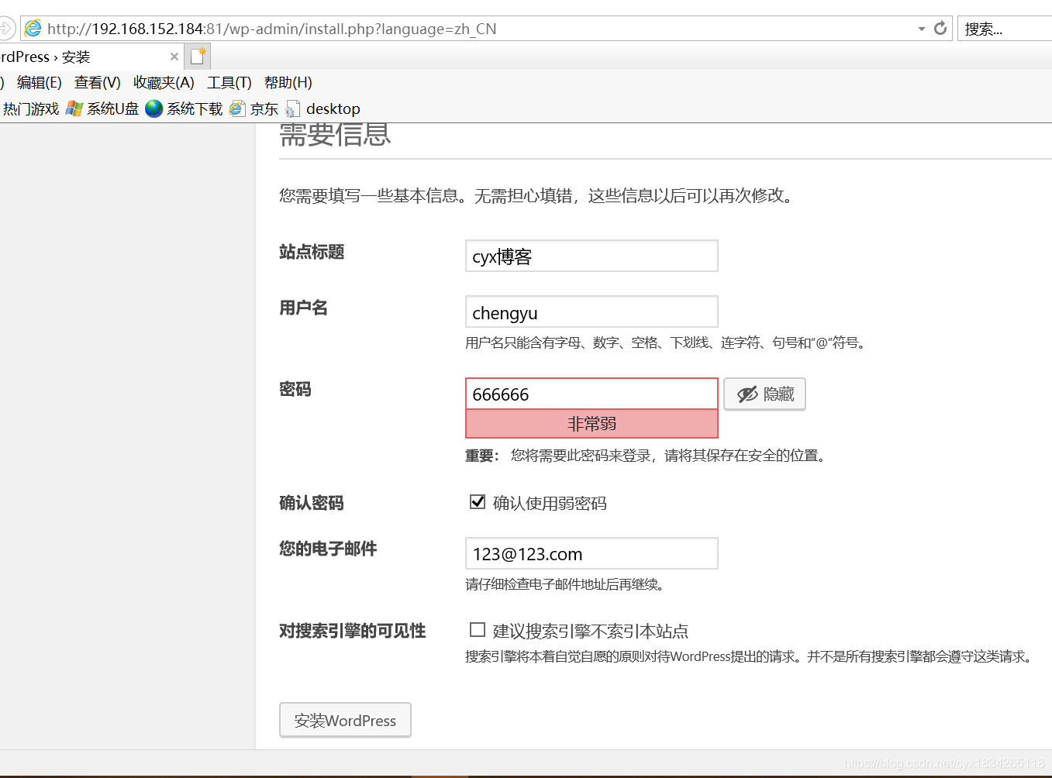Click the email field with 123@123.com
This screenshot has height=778, width=1052.
592,553
